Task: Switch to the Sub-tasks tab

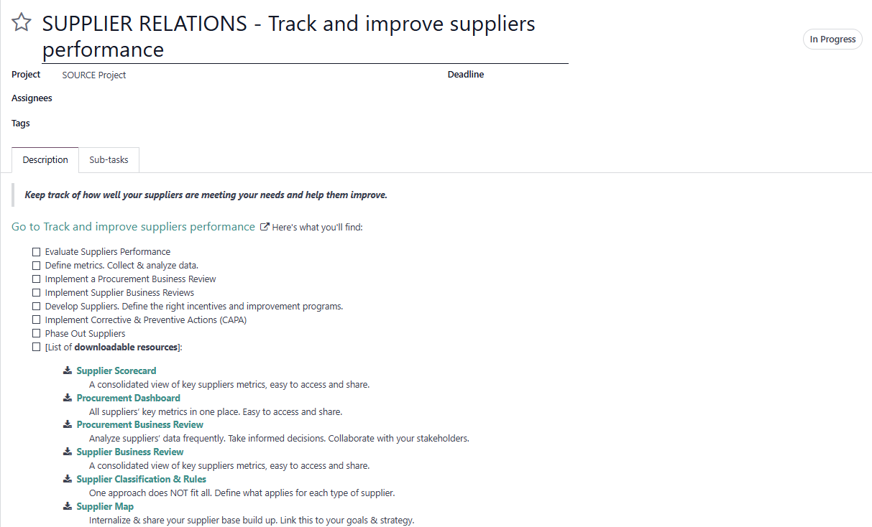Action: coord(109,160)
